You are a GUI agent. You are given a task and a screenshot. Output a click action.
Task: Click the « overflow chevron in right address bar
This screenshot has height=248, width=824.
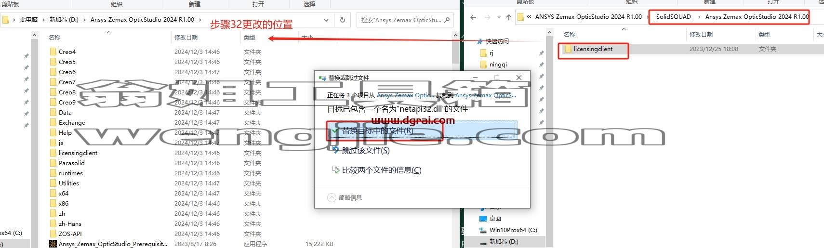(x=530, y=17)
